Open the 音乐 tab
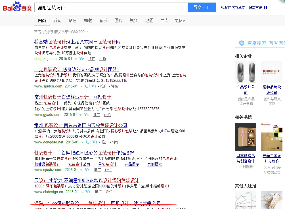The height and width of the screenshot is (209, 285). pos(103,20)
